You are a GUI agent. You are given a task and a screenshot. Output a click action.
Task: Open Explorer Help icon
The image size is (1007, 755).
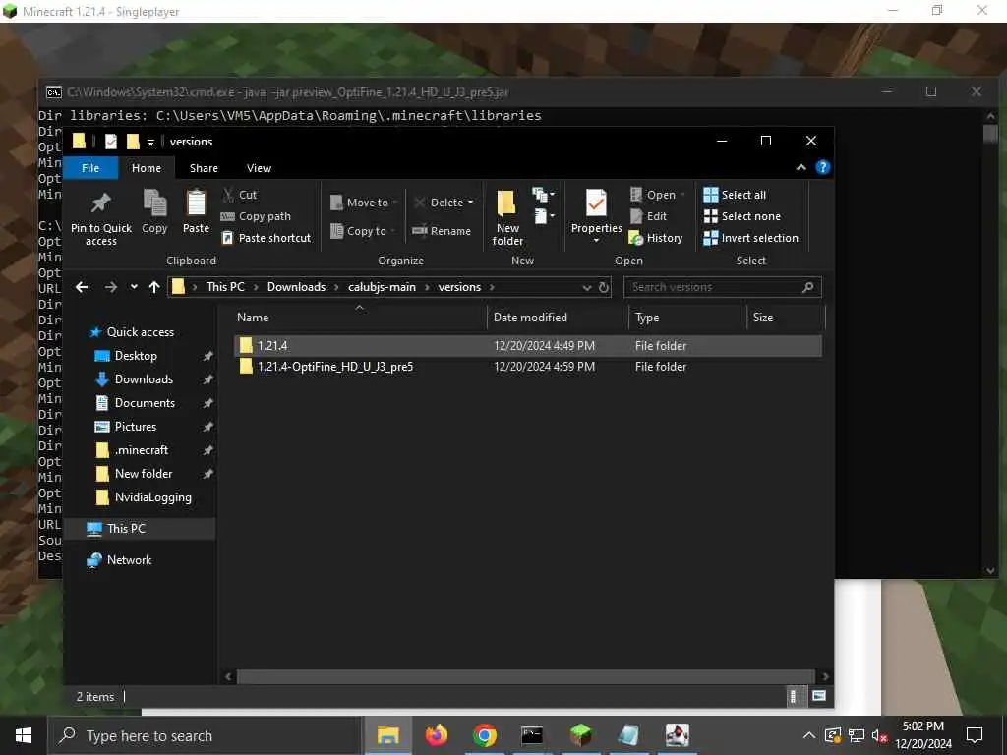823,167
